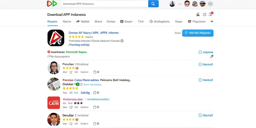Open the avatar of reviewer Penulaa
This screenshot has height=128, width=256.
coord(54,68)
